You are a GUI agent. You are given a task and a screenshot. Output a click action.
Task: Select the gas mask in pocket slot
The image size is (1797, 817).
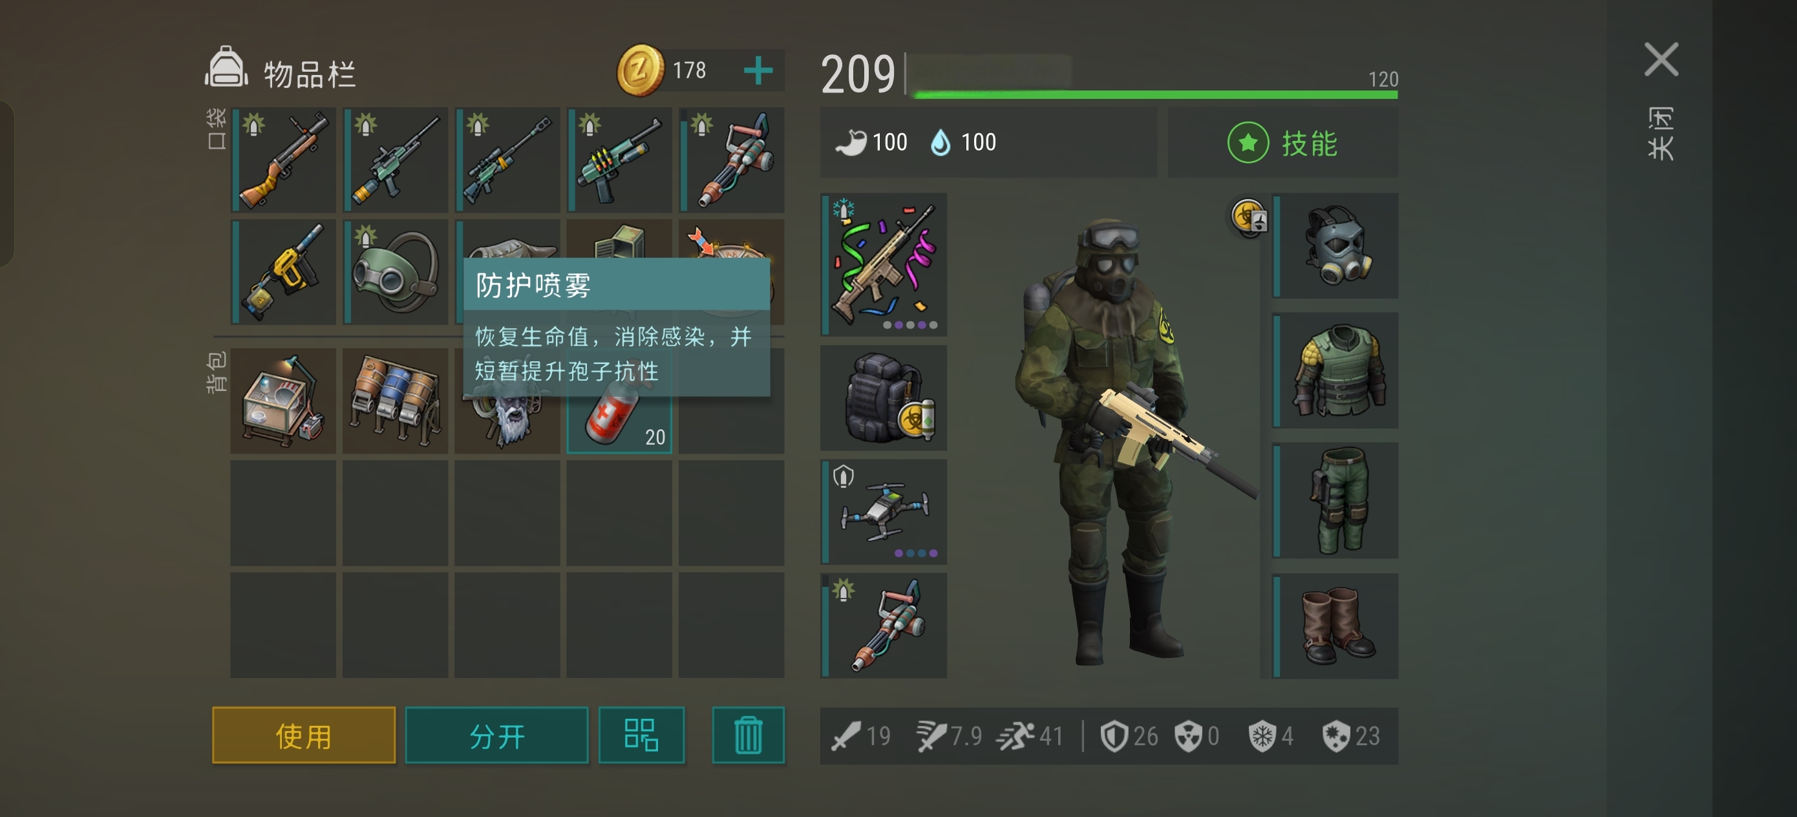coord(396,272)
